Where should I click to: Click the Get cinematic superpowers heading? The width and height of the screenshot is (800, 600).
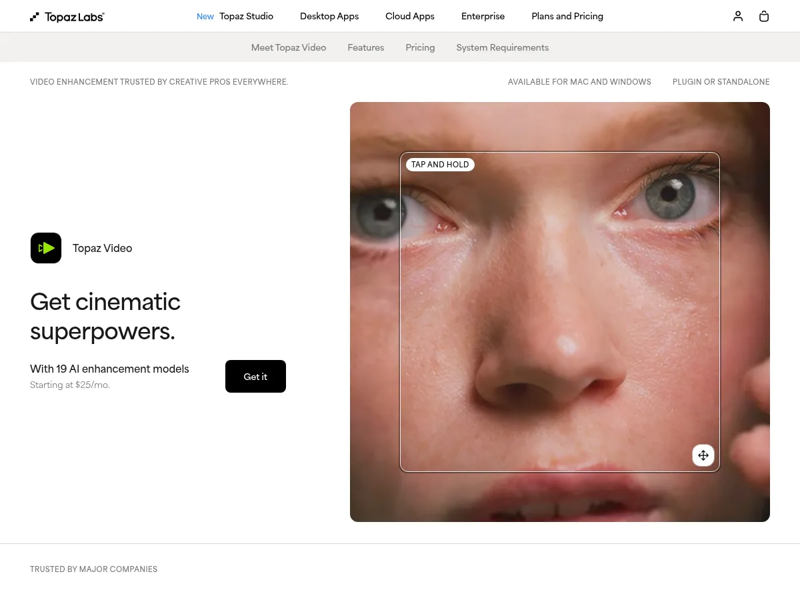coord(105,316)
